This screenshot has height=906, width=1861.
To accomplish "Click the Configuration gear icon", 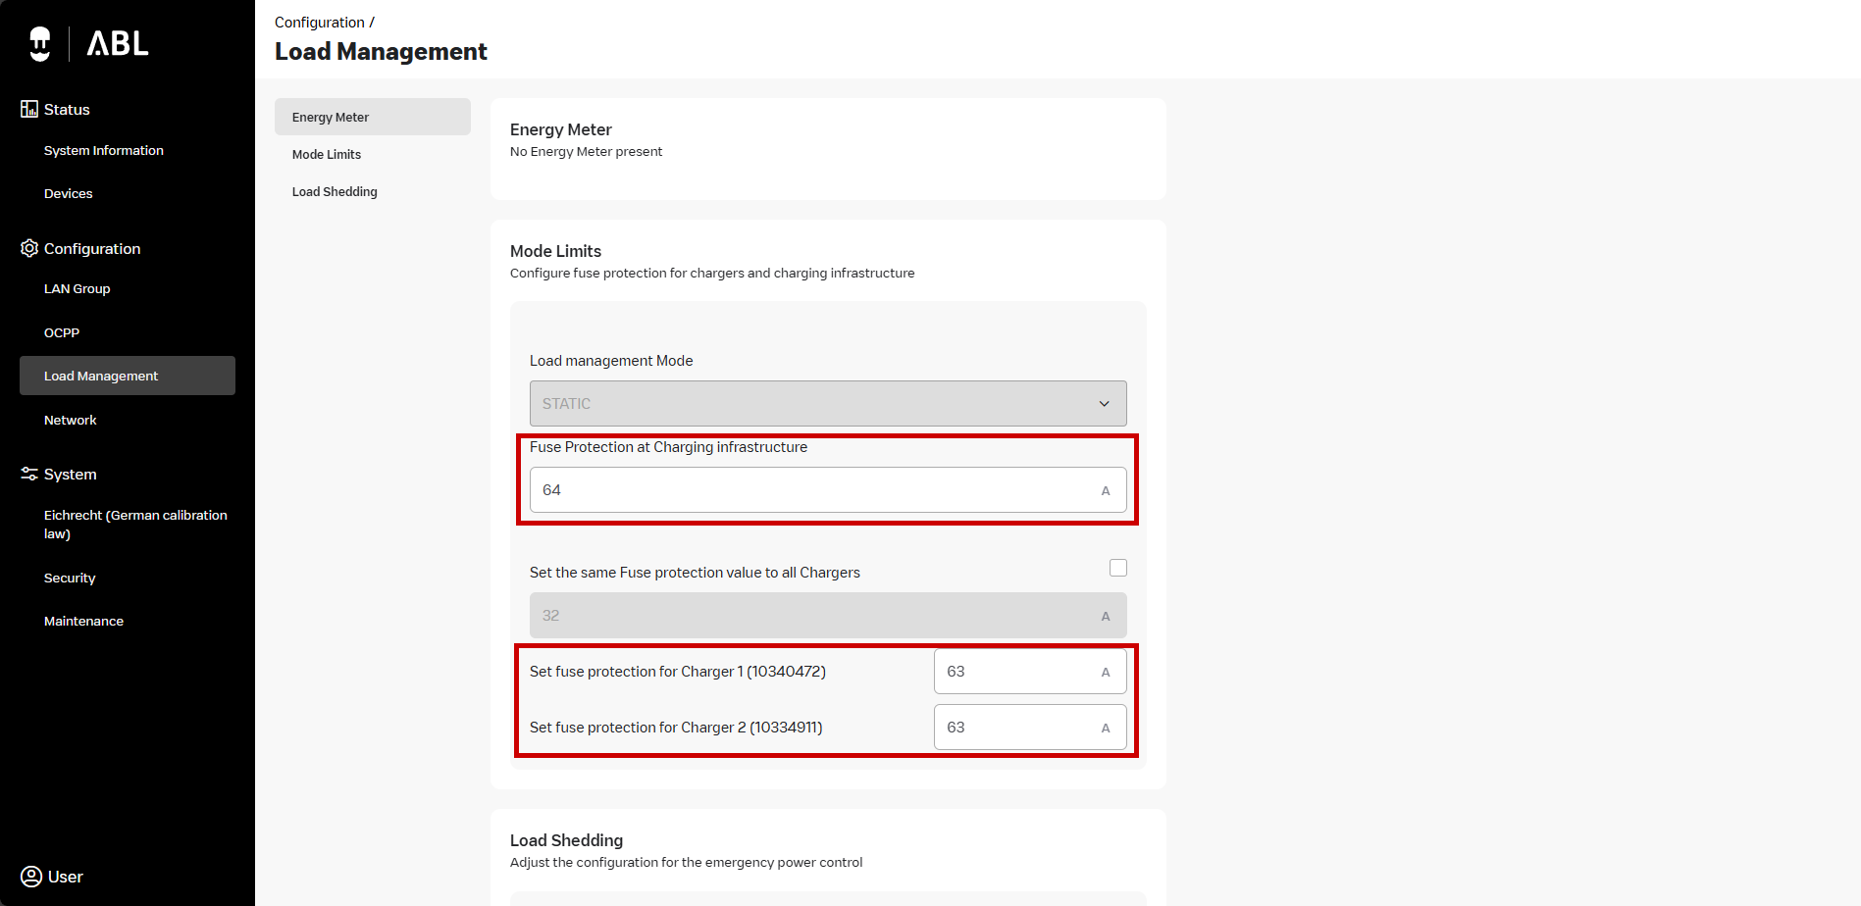I will (29, 248).
